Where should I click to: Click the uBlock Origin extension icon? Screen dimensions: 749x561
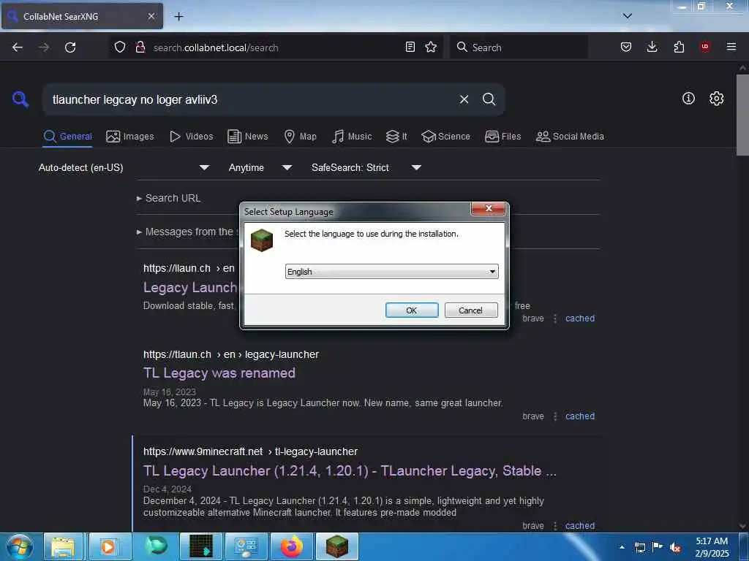coord(705,47)
